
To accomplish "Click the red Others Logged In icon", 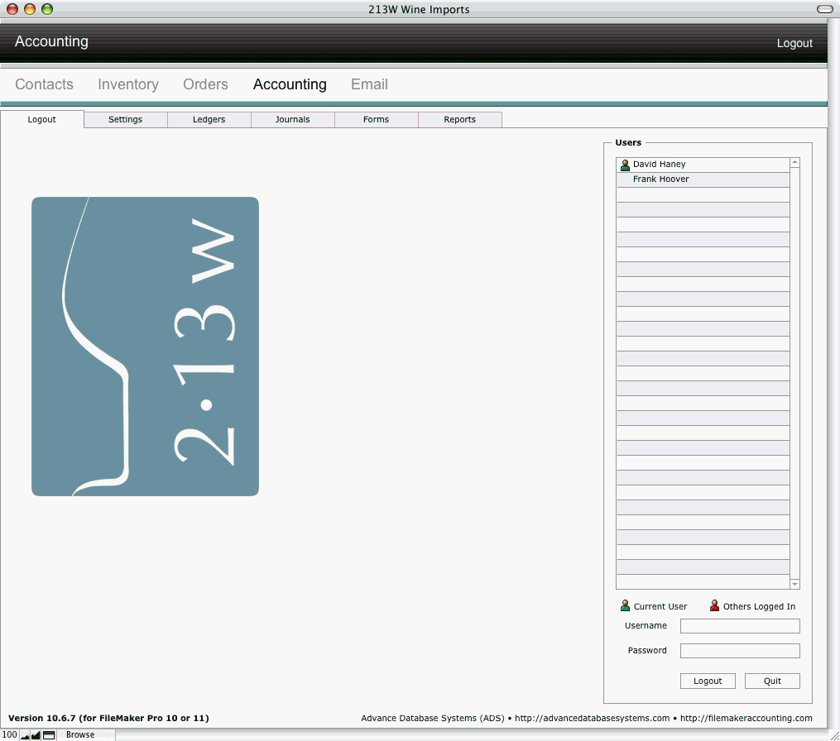I will pos(714,605).
